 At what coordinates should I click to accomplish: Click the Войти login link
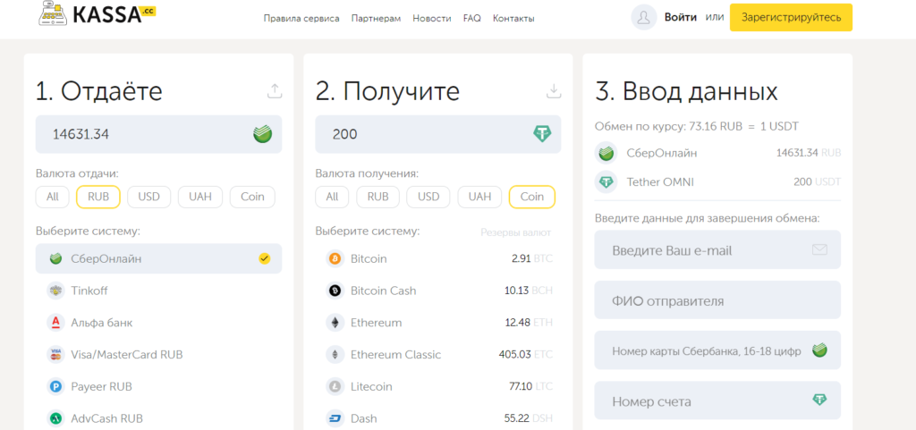point(681,18)
